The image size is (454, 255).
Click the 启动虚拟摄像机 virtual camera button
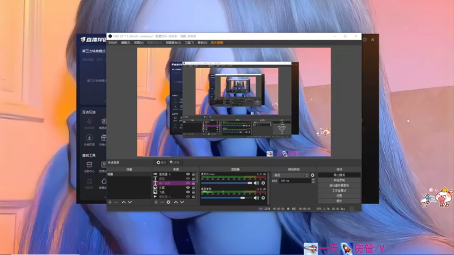339,185
